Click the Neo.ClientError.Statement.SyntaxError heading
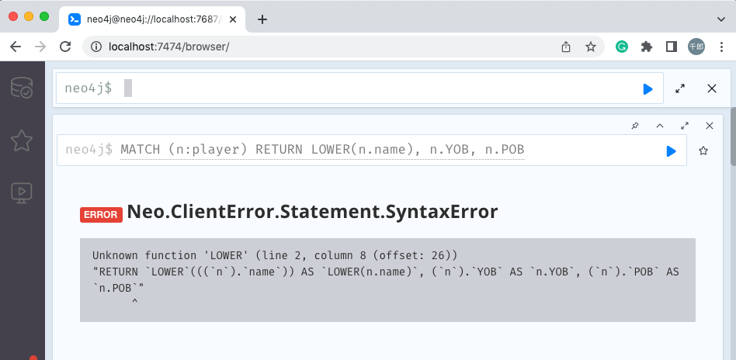The width and height of the screenshot is (736, 360). [312, 212]
